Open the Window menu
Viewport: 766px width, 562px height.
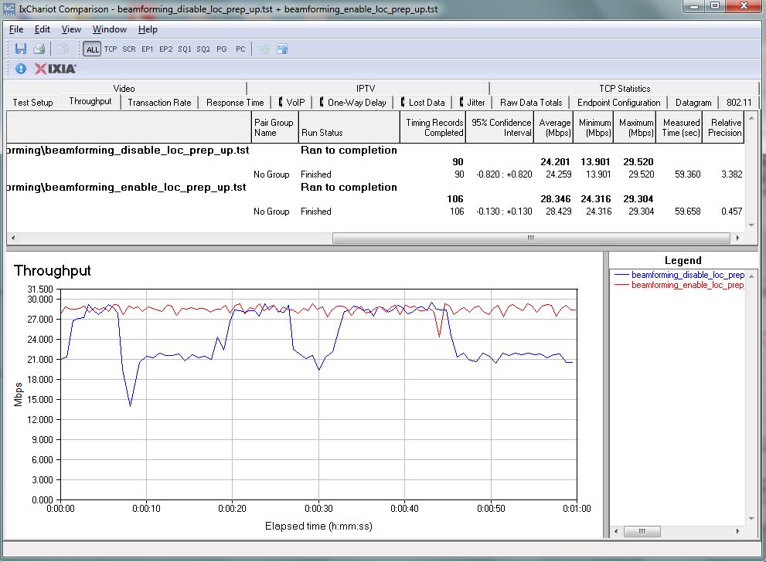(110, 29)
